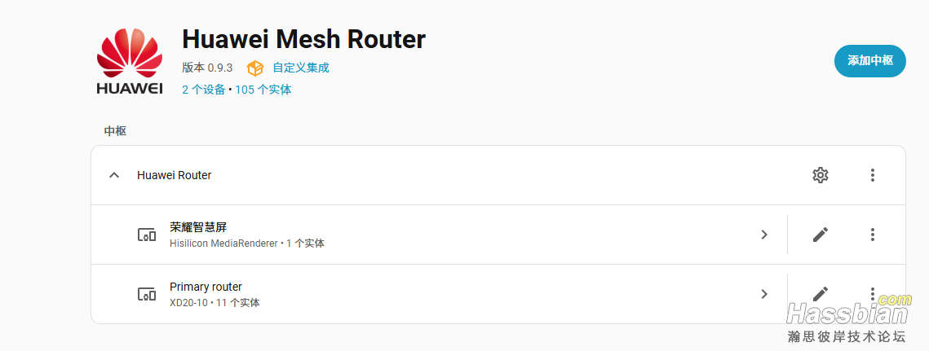The width and height of the screenshot is (929, 351).
Task: Expand 荣耀智慧屏 device with right chevron
Action: point(764,235)
